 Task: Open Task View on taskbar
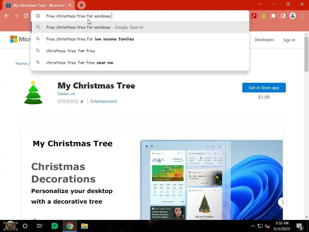coord(40,226)
